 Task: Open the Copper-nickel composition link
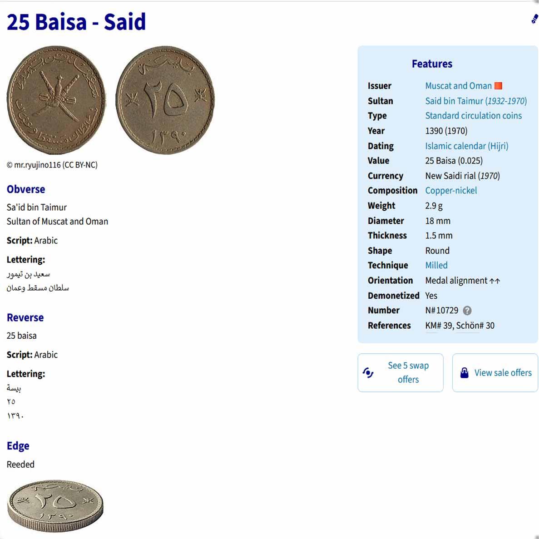pyautogui.click(x=451, y=190)
